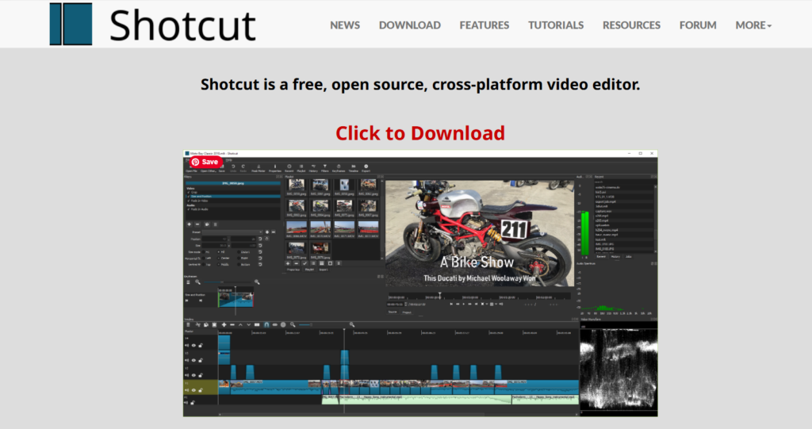Select the Peak Meter toolbar icon
Screen dimensions: 812x429
click(x=259, y=168)
